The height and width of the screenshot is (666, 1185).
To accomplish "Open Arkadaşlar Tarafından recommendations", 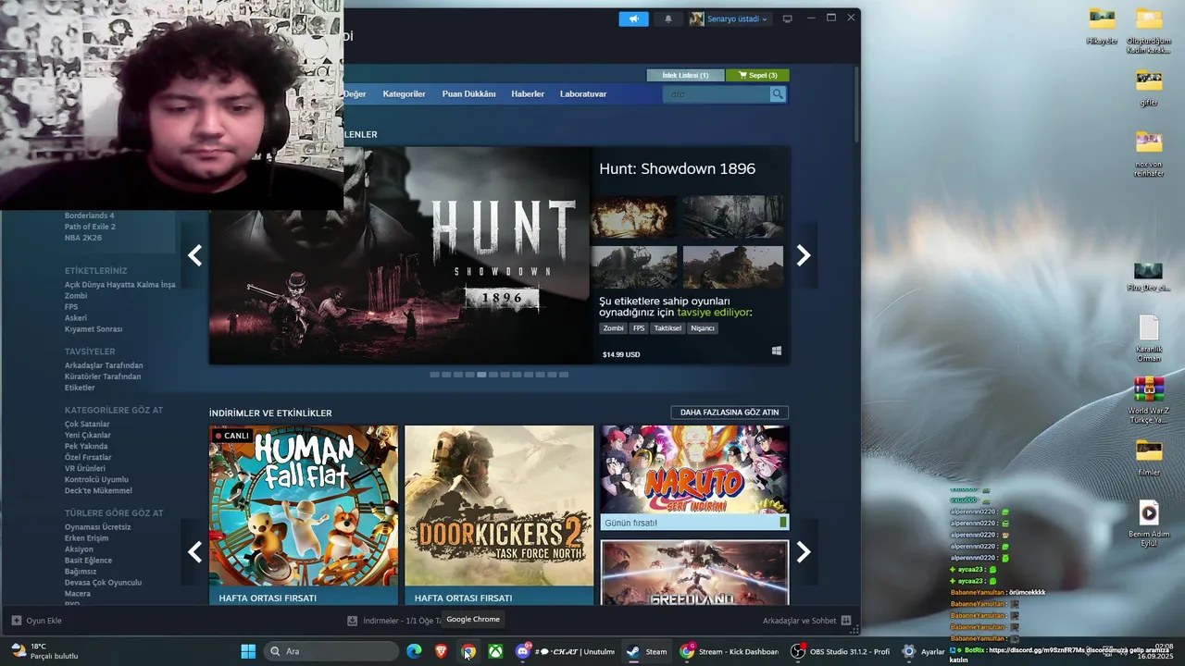I will coord(104,365).
